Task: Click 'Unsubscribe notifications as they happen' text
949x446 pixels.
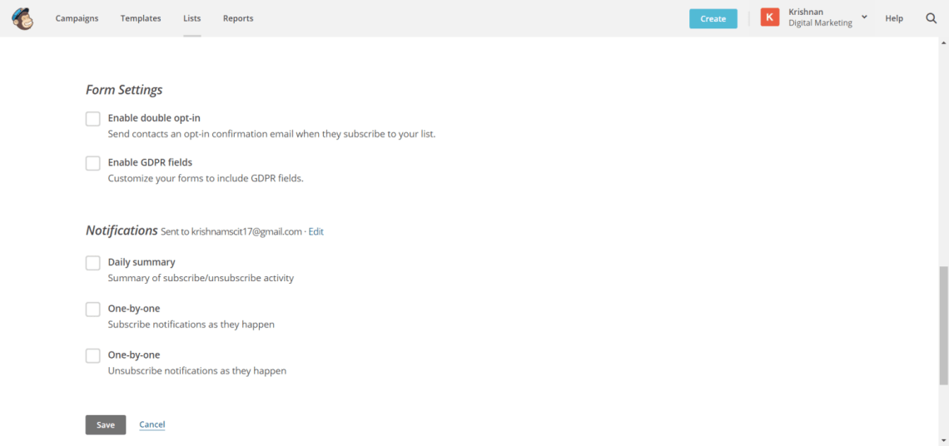Action: coord(197,370)
